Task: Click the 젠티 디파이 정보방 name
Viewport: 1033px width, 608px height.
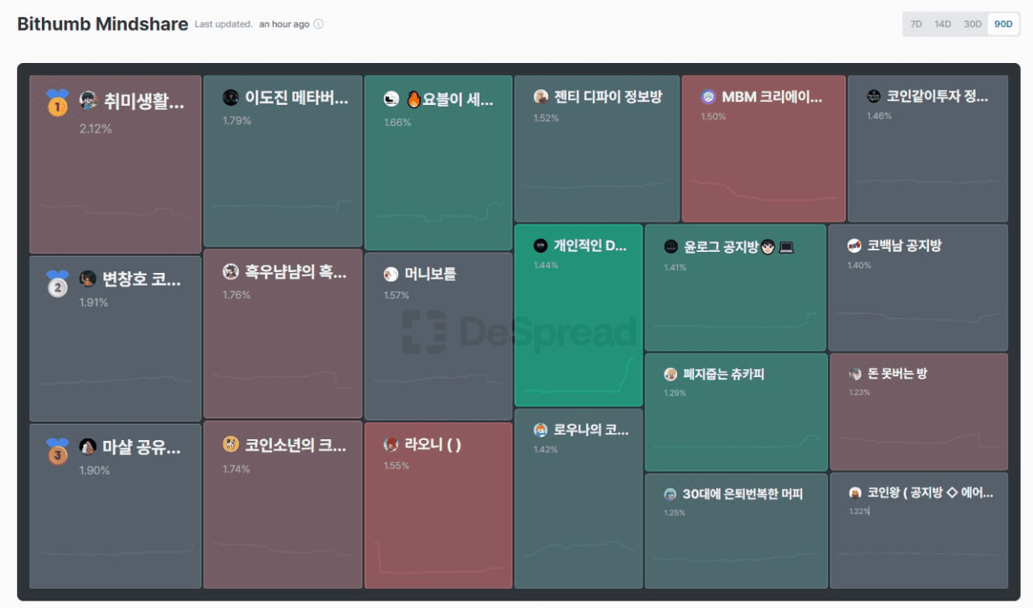Action: [x=609, y=96]
